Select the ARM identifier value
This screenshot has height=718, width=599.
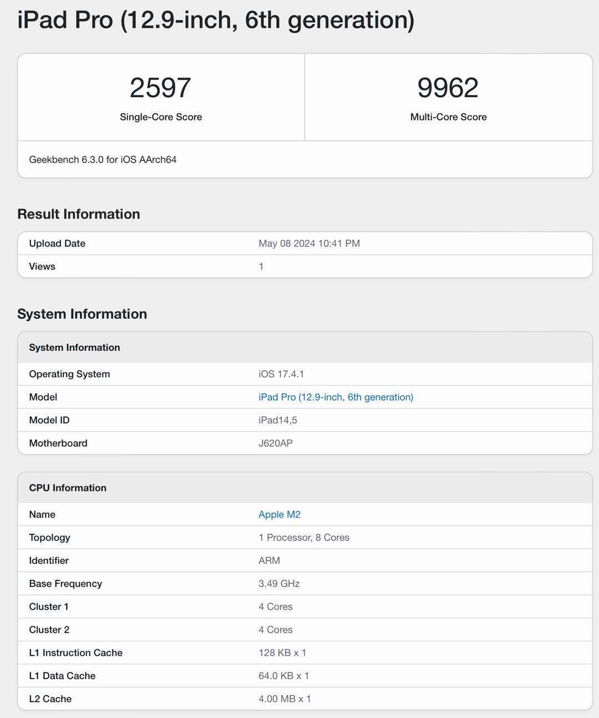269,560
